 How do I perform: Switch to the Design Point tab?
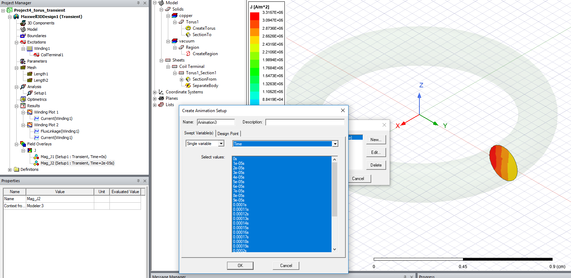click(228, 134)
